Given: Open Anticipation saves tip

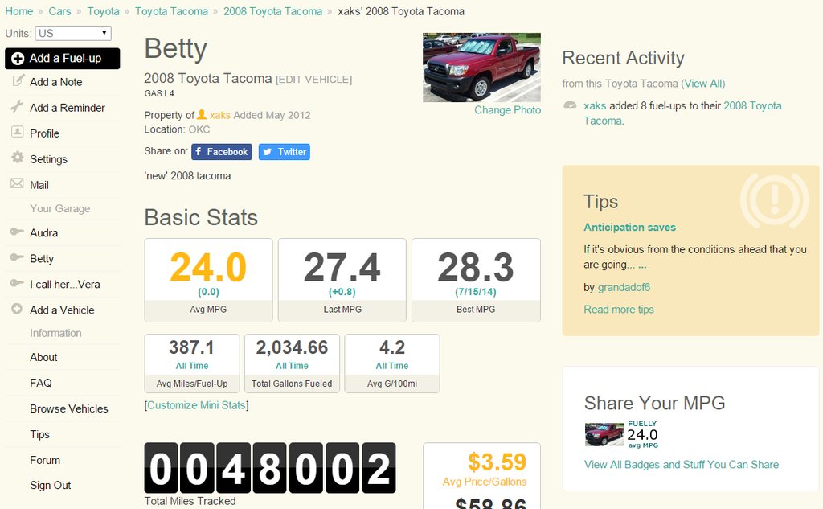Looking at the screenshot, I should click(630, 228).
